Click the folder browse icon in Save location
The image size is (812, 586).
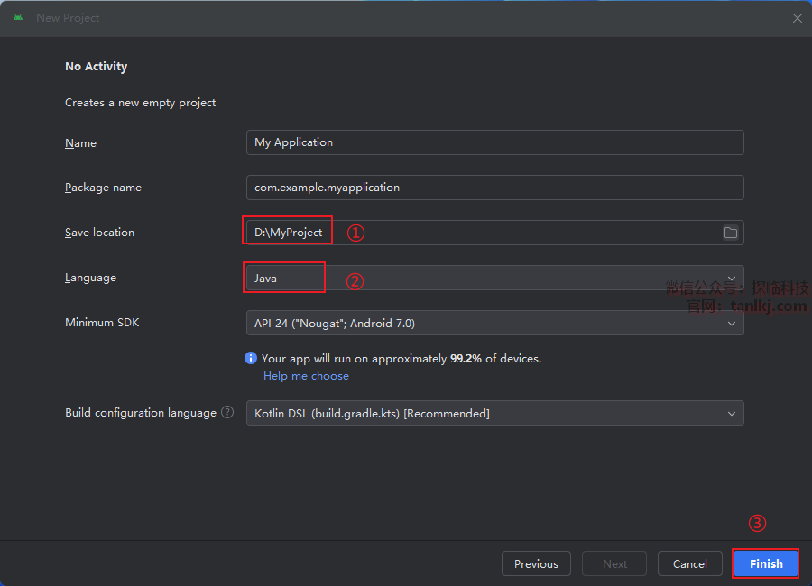[731, 233]
